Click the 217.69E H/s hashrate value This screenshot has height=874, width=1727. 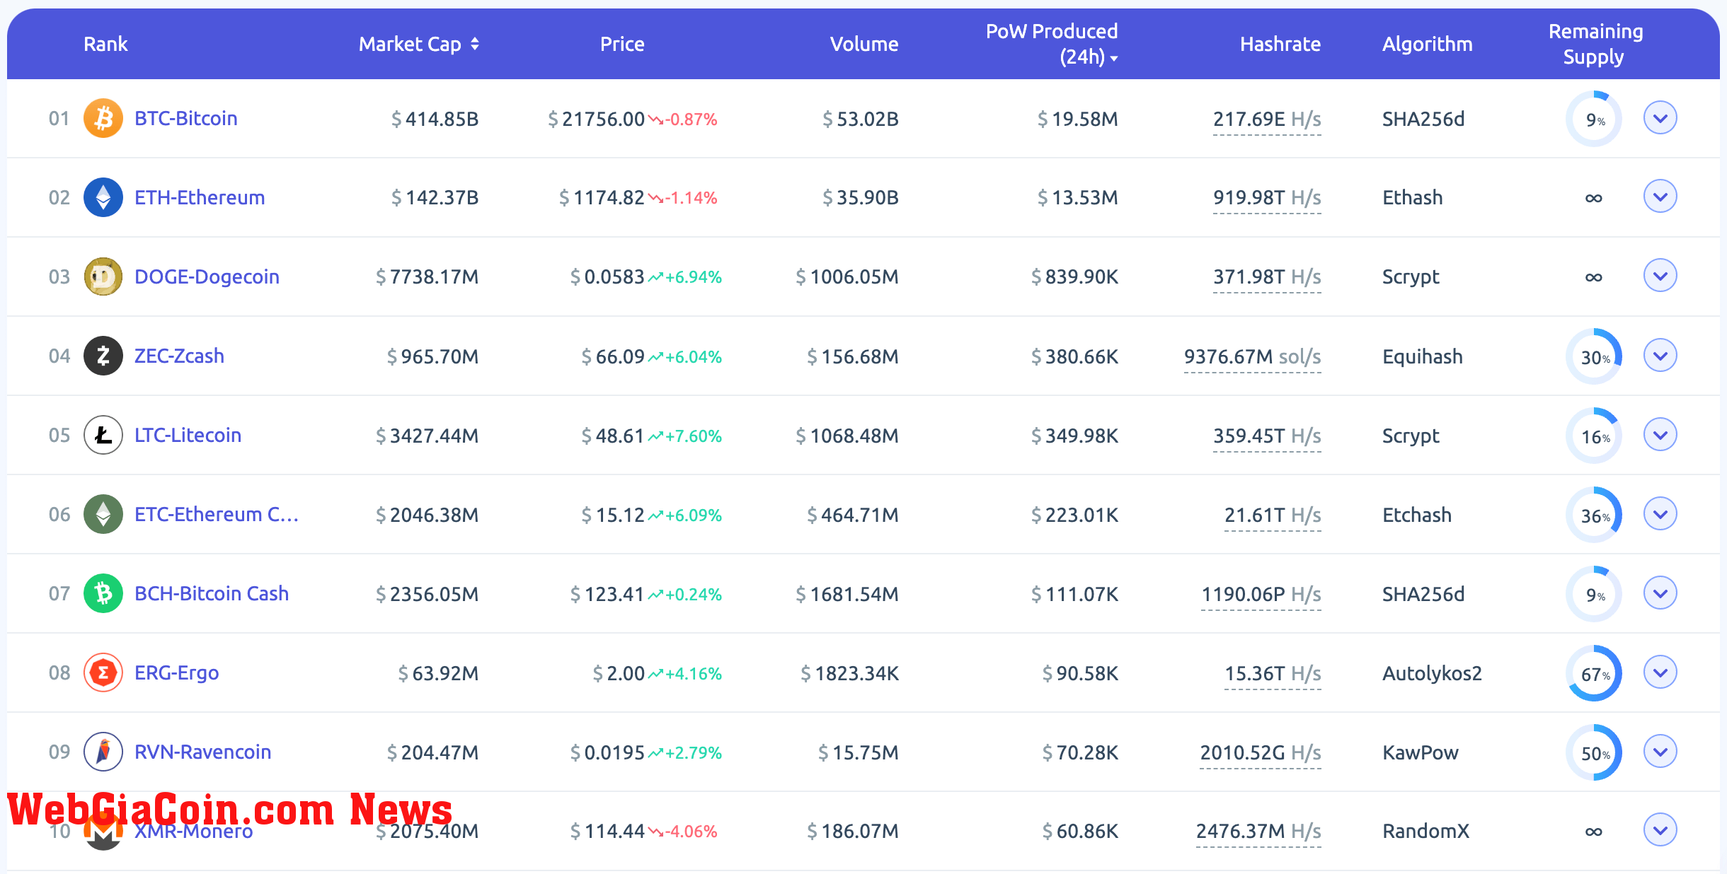(x=1267, y=119)
